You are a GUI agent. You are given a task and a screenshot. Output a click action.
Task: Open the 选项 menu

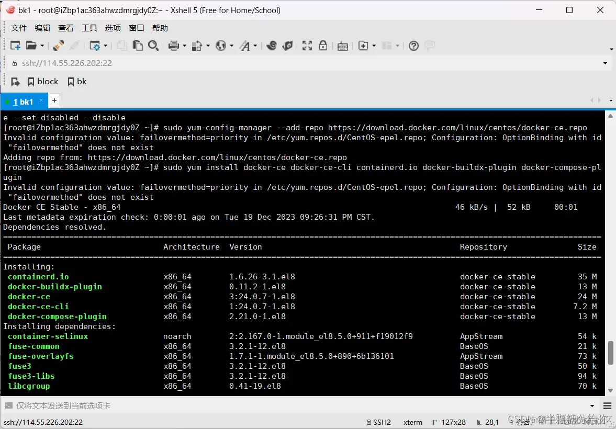[x=113, y=28]
